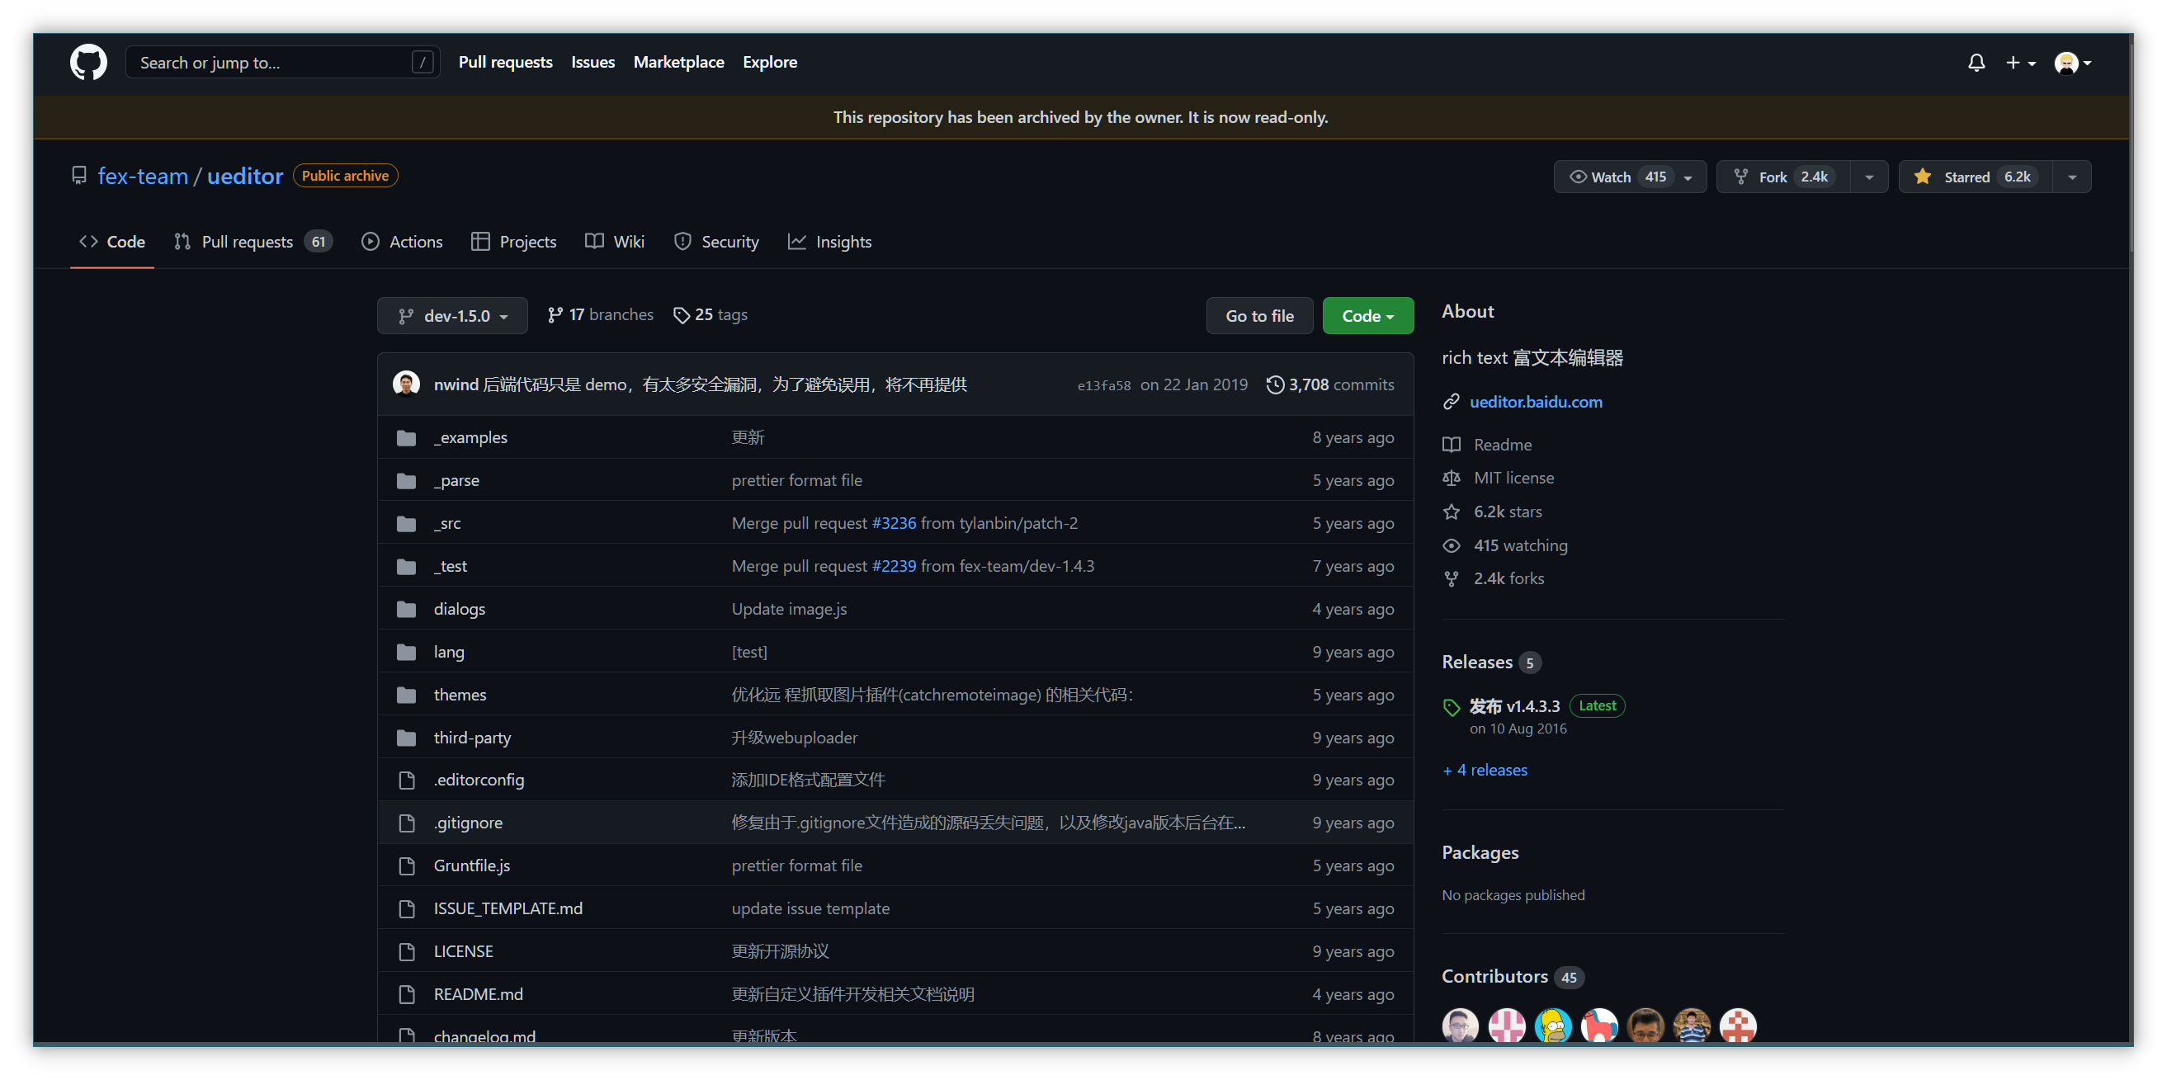View the 3,708 commits history

[x=1330, y=384]
